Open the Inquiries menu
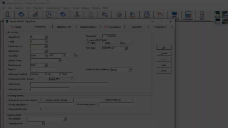228x128 pixels. pos(19,8)
